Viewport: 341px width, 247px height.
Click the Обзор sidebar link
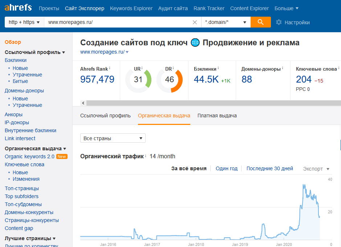pos(13,42)
